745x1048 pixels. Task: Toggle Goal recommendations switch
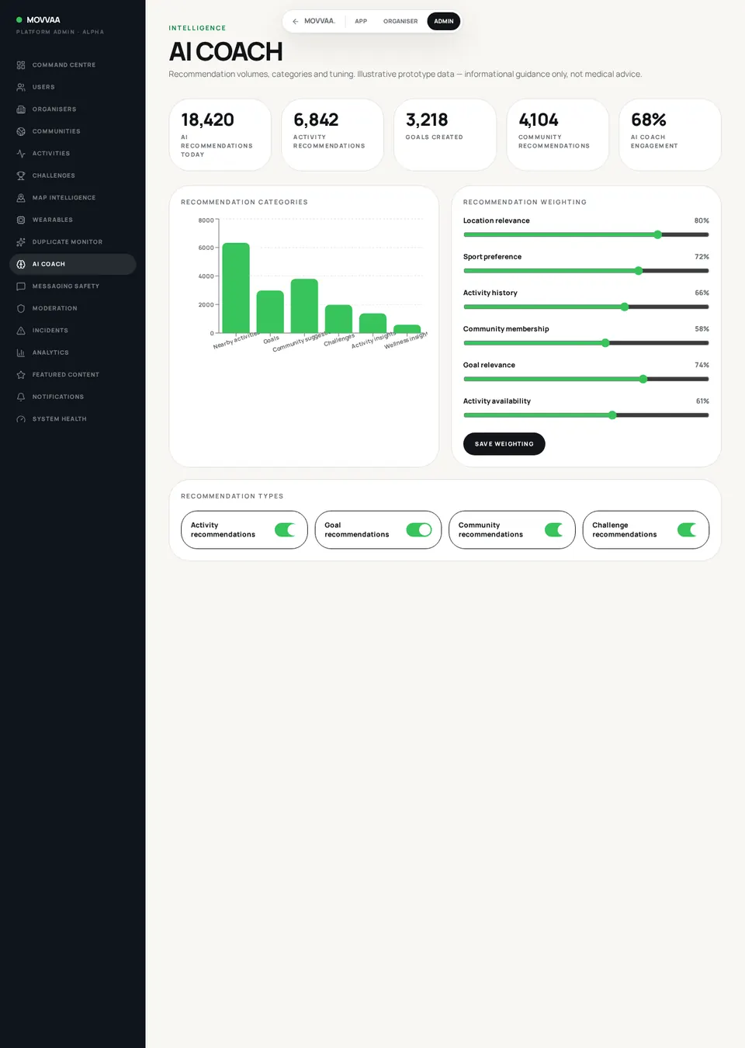coord(419,529)
